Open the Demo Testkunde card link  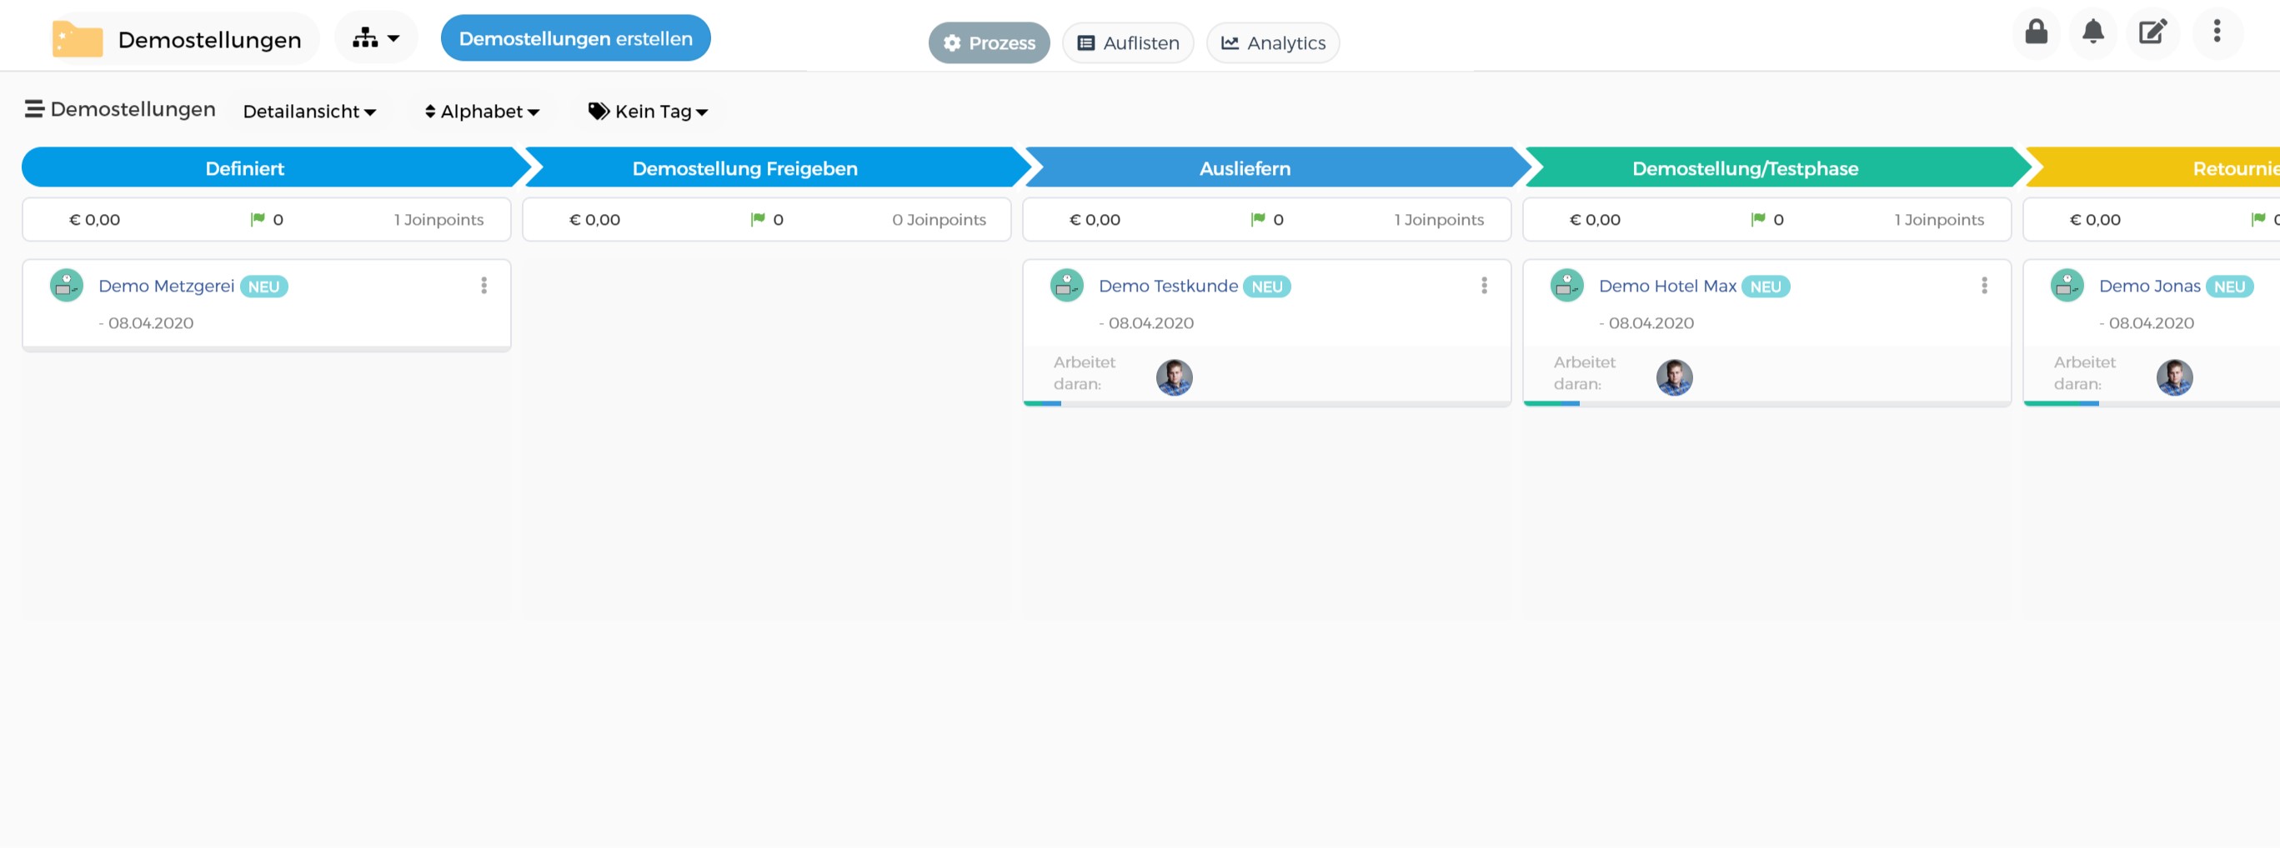(1168, 286)
